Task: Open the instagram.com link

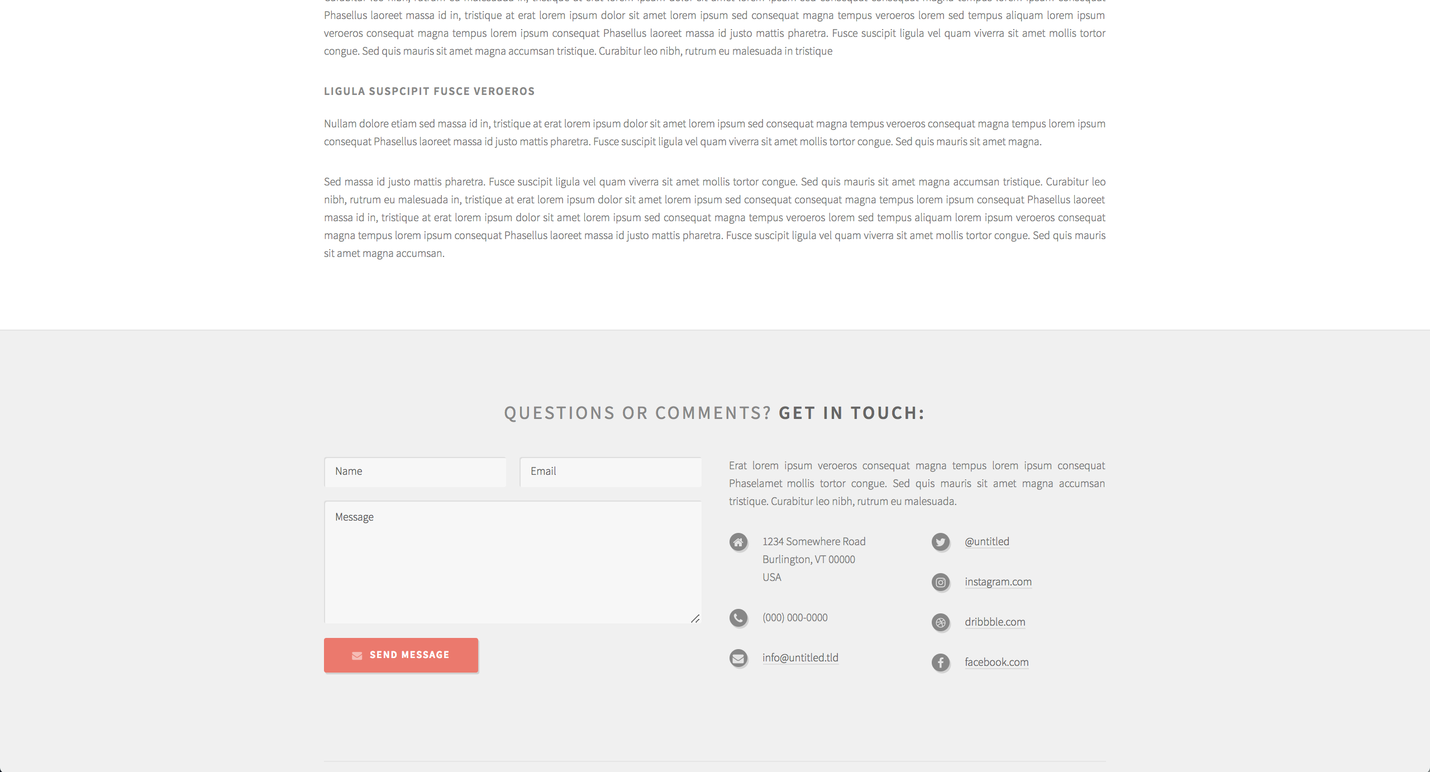Action: 998,582
